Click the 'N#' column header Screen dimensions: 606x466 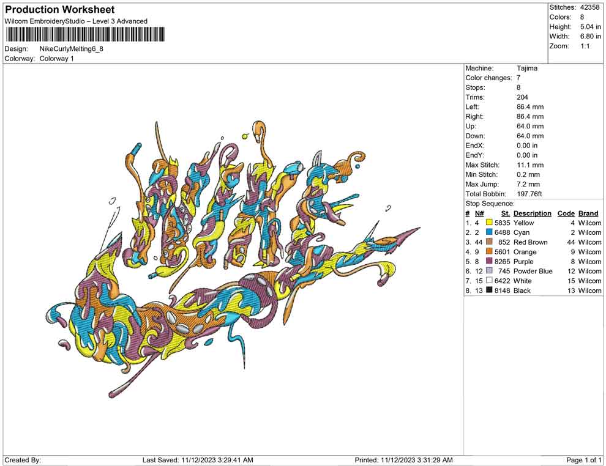point(479,213)
